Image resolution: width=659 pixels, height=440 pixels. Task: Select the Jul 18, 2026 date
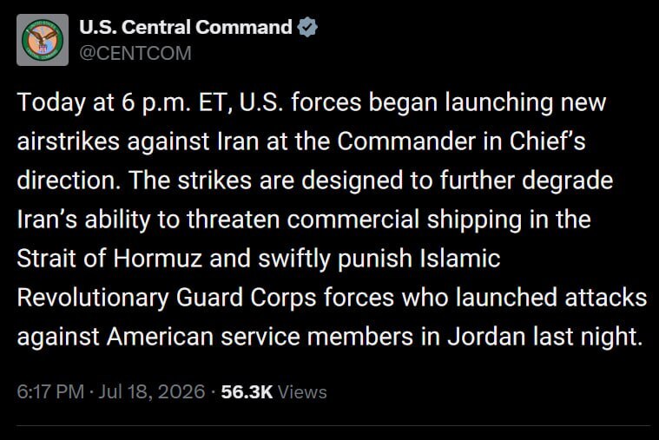[x=152, y=391]
